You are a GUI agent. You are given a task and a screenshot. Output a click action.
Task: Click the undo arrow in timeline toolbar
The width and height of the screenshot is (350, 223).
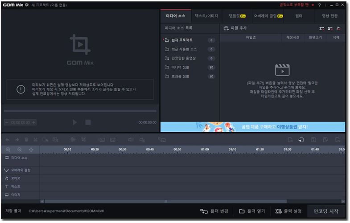pos(8,140)
